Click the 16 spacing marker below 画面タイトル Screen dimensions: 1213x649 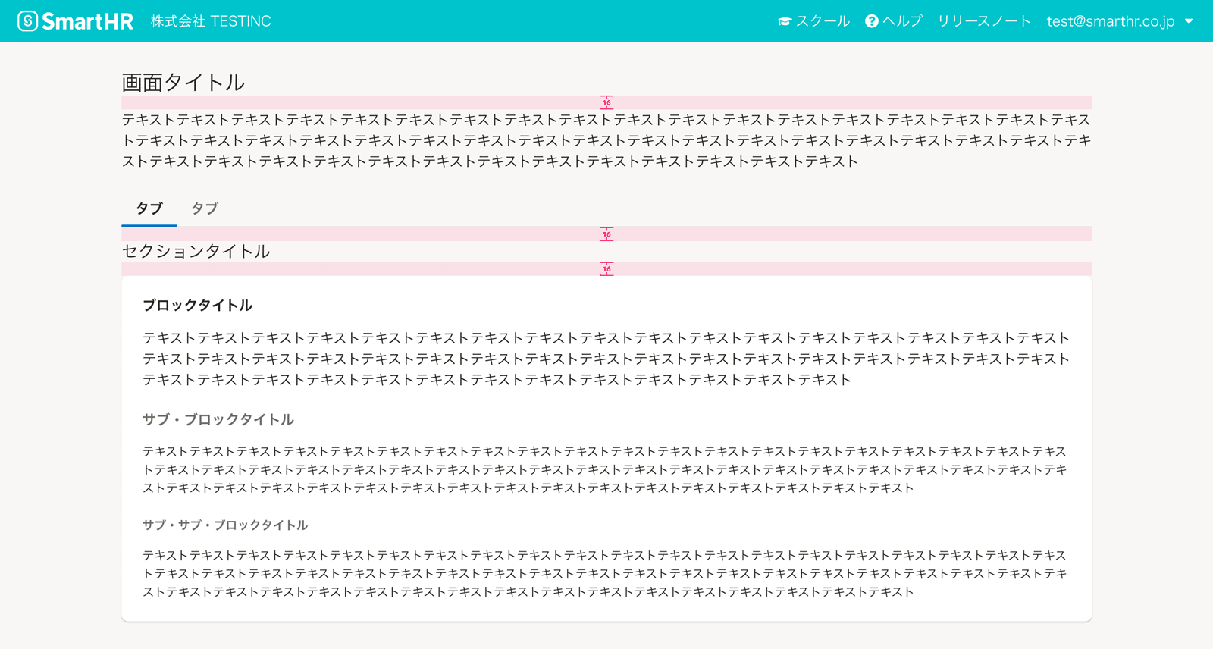[606, 102]
